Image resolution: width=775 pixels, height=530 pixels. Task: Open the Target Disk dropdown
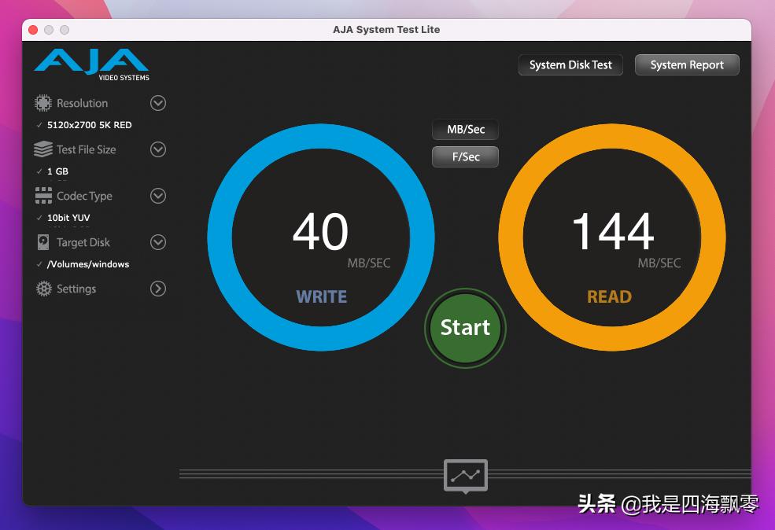click(x=158, y=242)
